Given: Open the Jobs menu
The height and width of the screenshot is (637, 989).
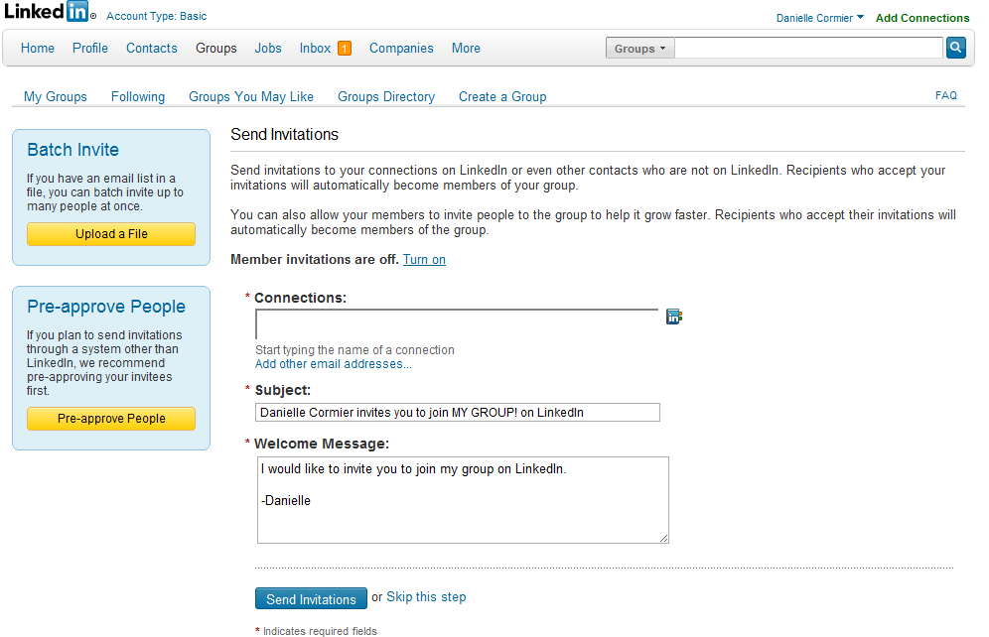Looking at the screenshot, I should pos(268,48).
